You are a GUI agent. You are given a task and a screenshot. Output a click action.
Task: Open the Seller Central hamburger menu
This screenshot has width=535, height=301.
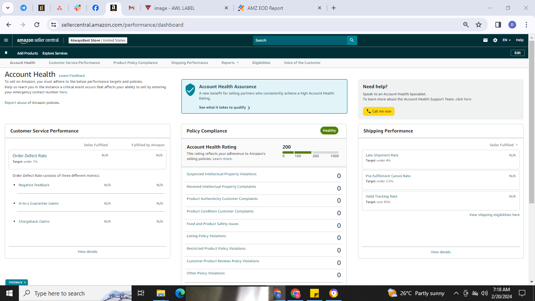[6, 40]
